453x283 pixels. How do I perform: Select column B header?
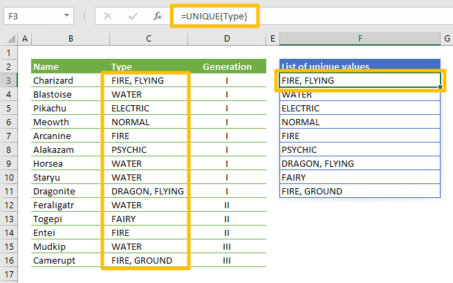tap(71, 39)
